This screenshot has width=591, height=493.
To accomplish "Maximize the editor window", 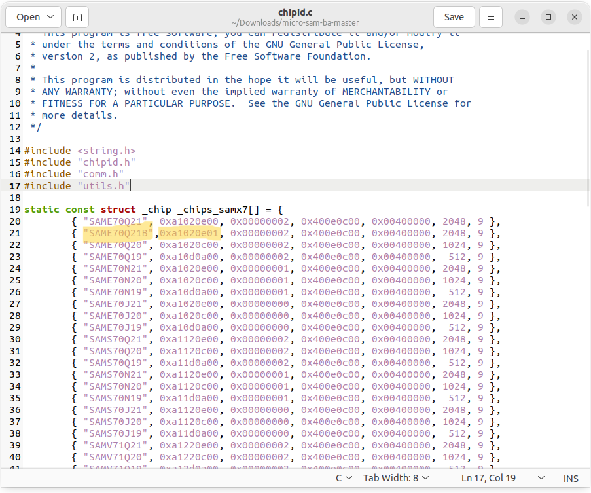I will [x=548, y=17].
